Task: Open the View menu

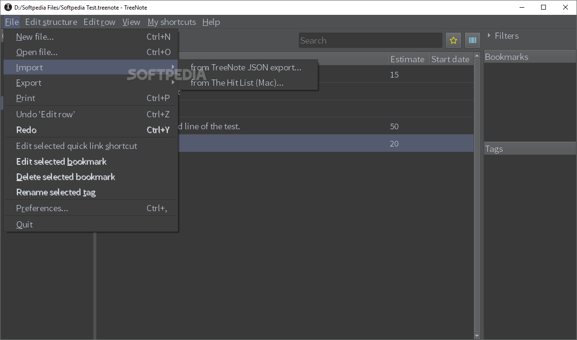Action: [x=131, y=22]
